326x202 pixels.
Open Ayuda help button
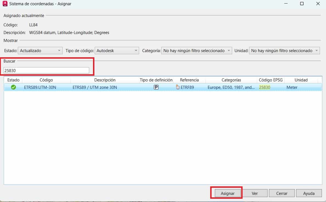click(309, 193)
